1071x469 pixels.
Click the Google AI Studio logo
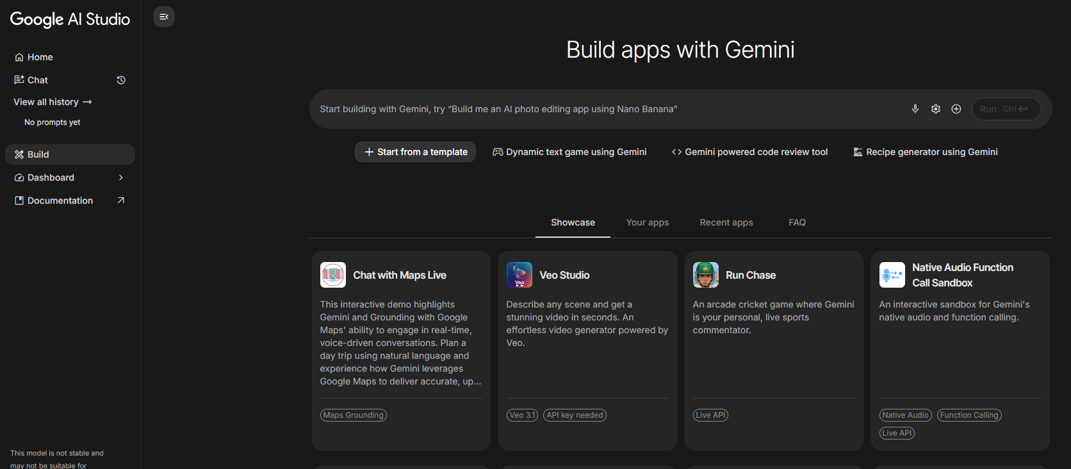point(70,20)
